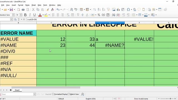The width and height of the screenshot is (178, 100).
Task: Insert chart icon
Action: (x=118, y=9)
